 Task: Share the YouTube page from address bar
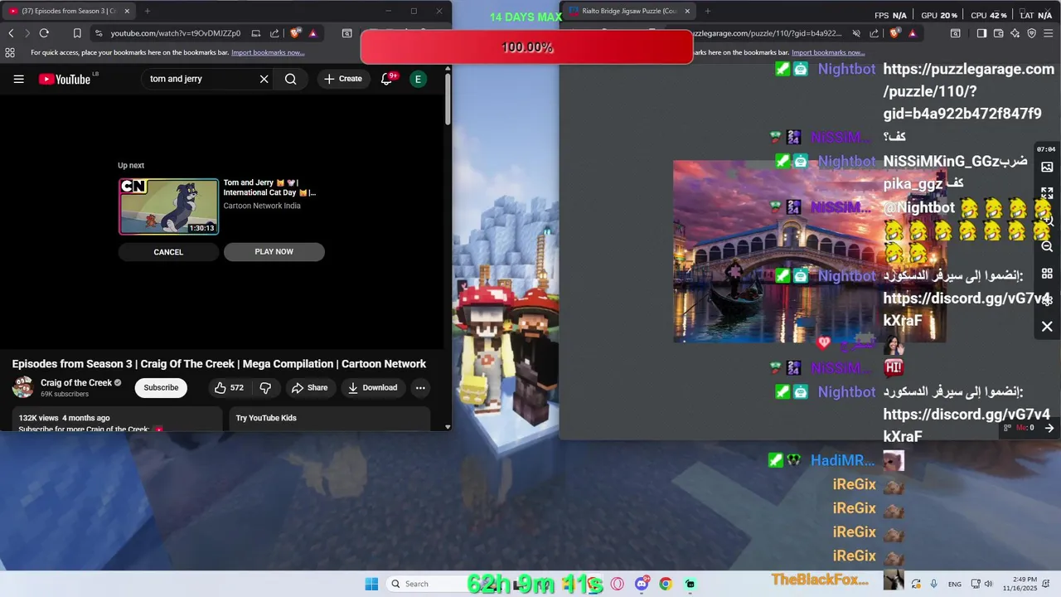(274, 33)
